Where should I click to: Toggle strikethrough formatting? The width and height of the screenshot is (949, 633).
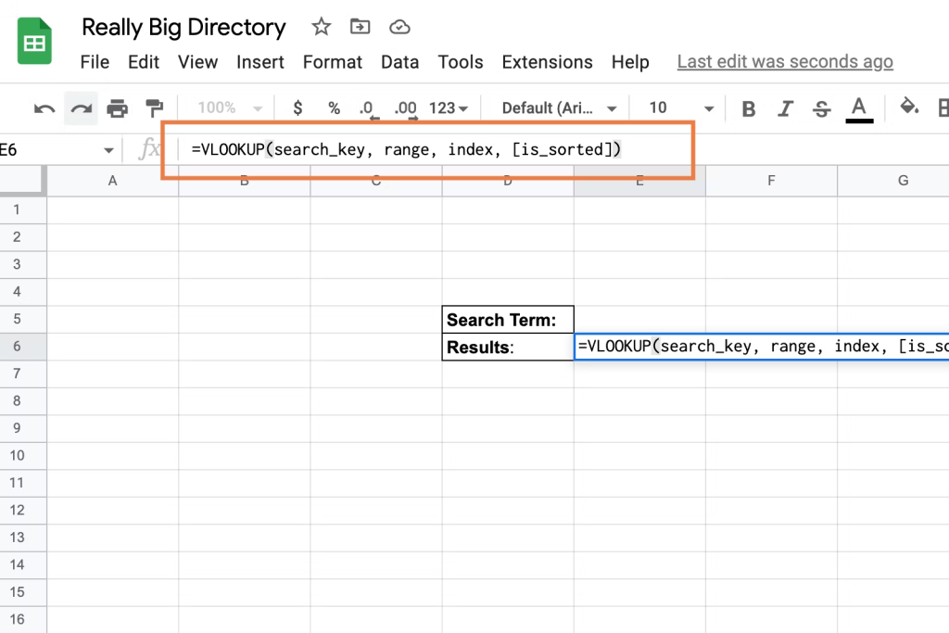821,108
